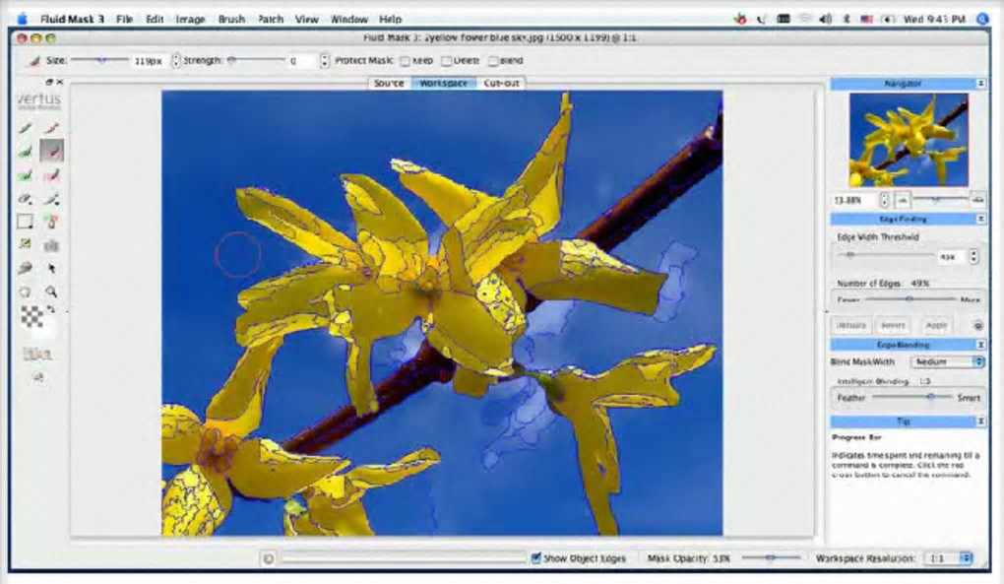
Task: Click the Navigator zoom percentage stepper
Action: click(884, 201)
